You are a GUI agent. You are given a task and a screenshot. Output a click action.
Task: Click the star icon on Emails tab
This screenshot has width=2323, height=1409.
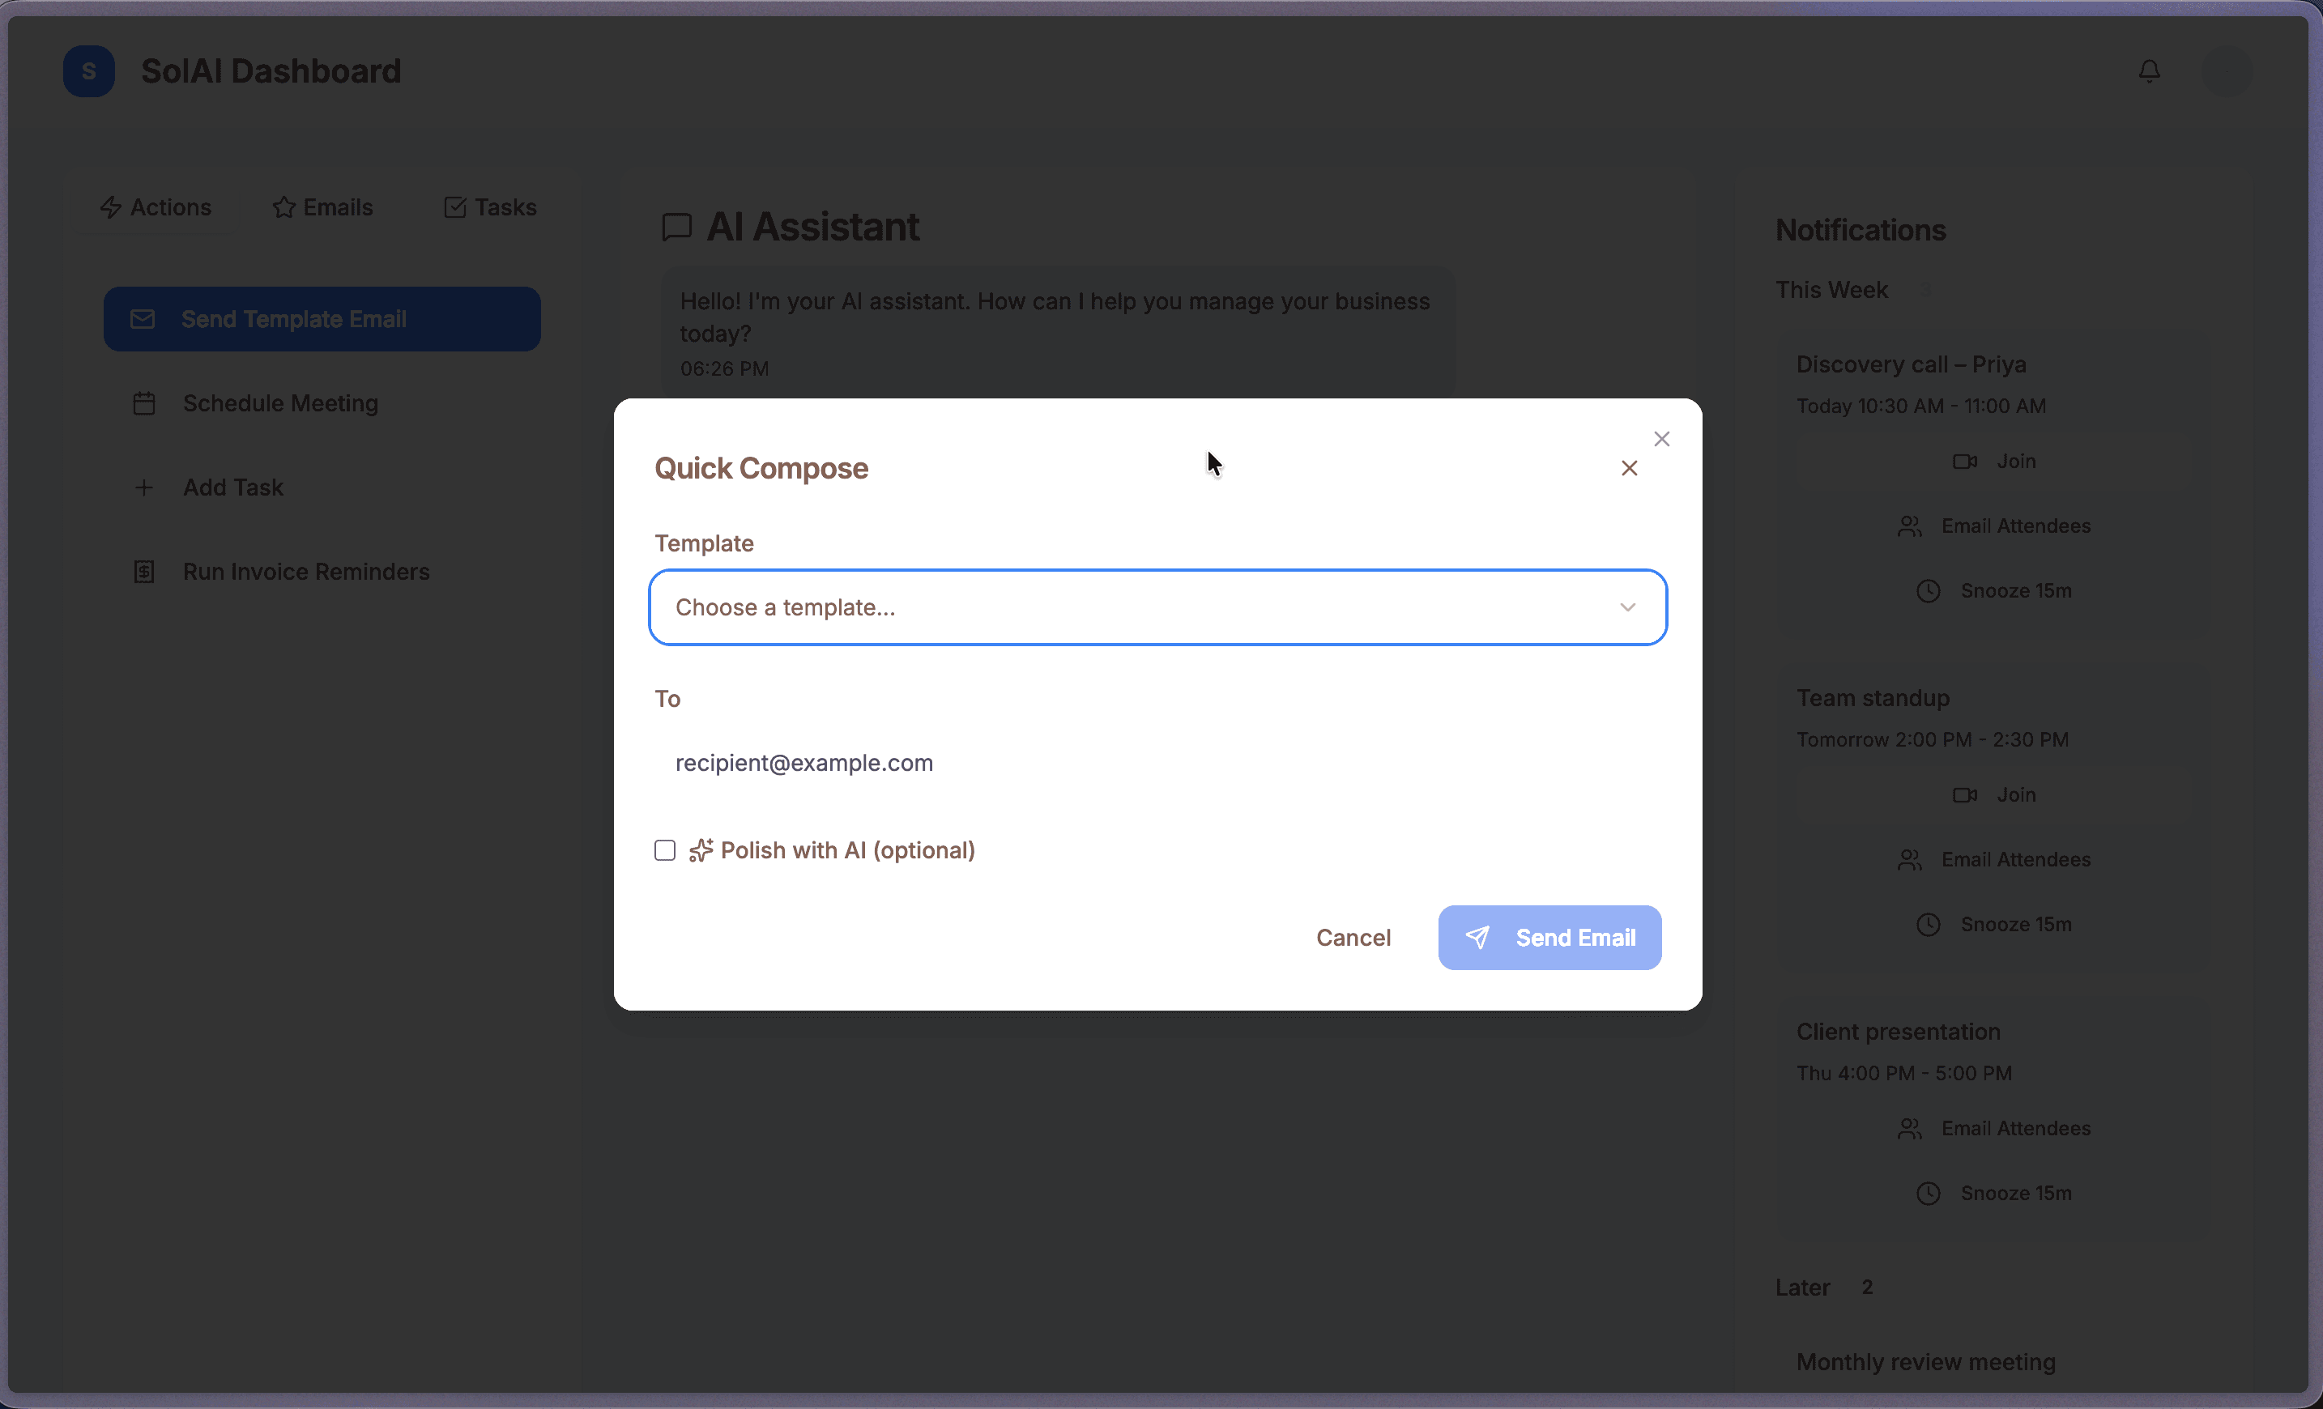click(283, 207)
